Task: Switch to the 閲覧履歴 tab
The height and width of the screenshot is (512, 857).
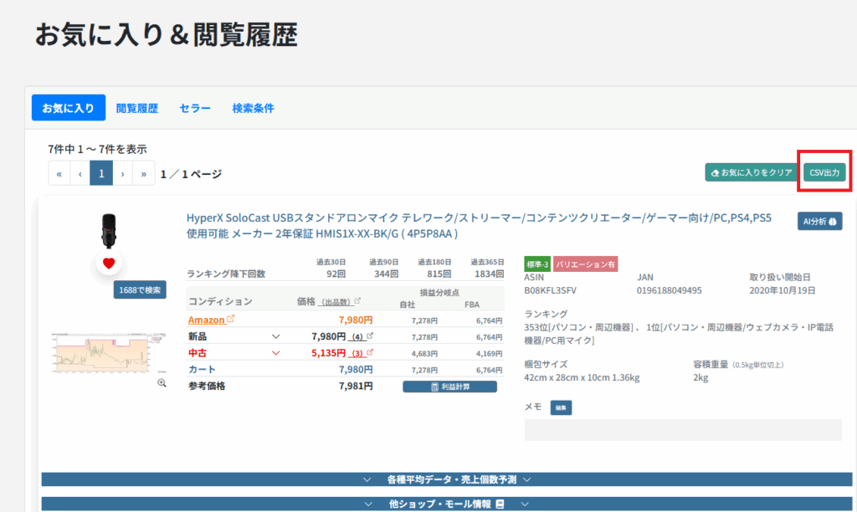Action: [x=137, y=108]
